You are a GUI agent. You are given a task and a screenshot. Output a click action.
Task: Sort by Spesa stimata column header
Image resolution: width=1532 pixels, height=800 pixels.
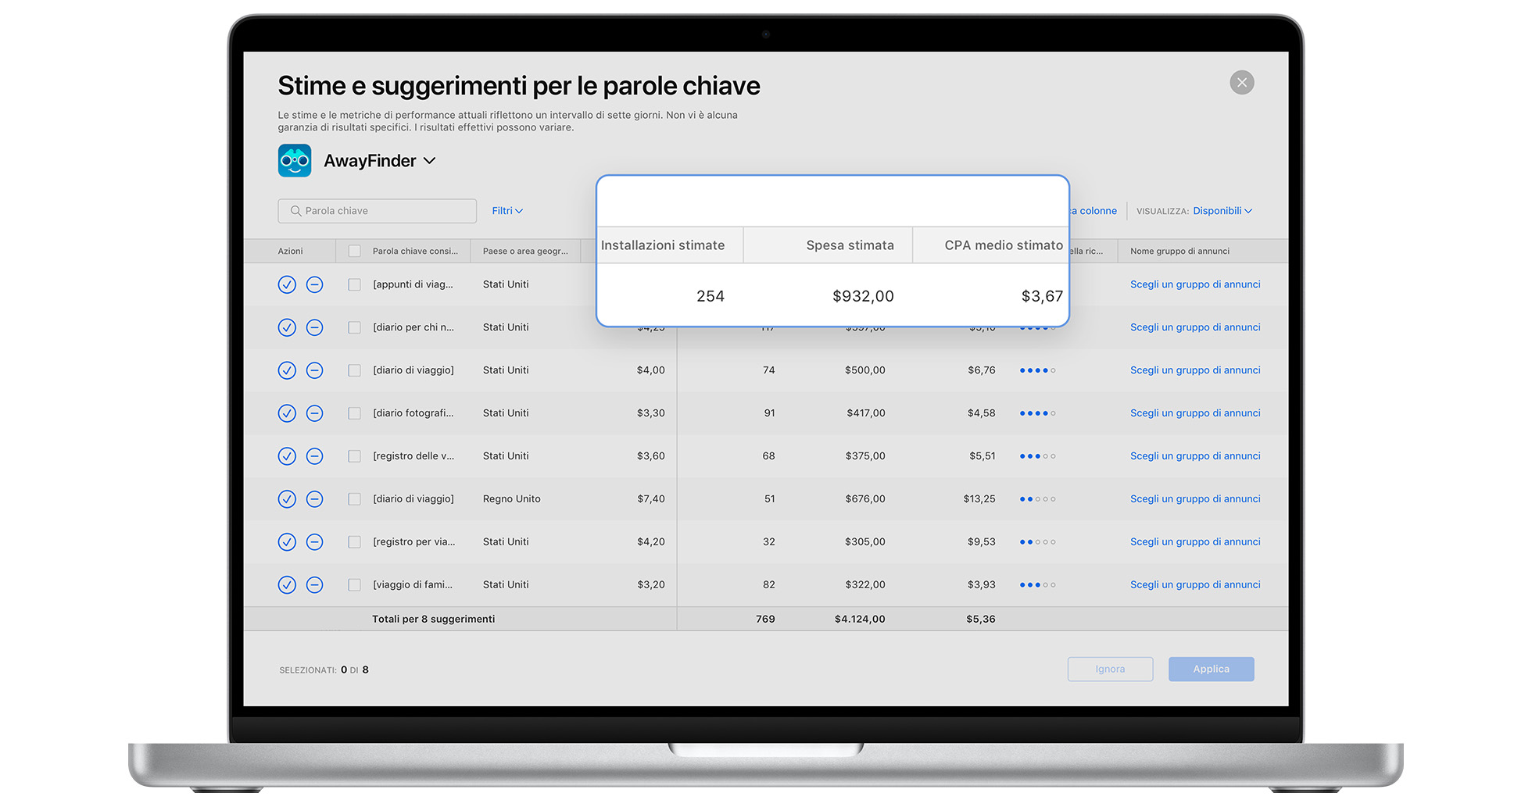point(850,245)
